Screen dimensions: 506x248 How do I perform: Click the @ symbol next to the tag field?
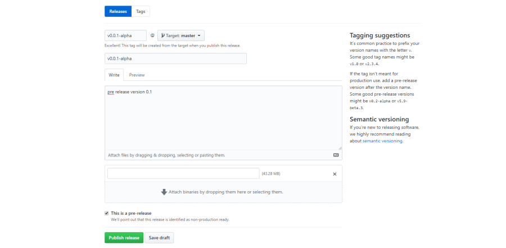(152, 35)
